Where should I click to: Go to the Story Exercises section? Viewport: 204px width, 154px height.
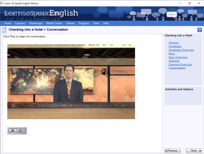click(x=178, y=57)
